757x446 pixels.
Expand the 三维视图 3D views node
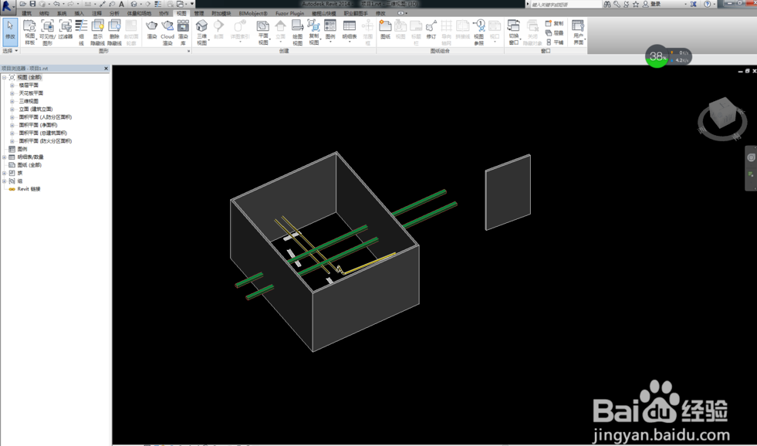(12, 101)
